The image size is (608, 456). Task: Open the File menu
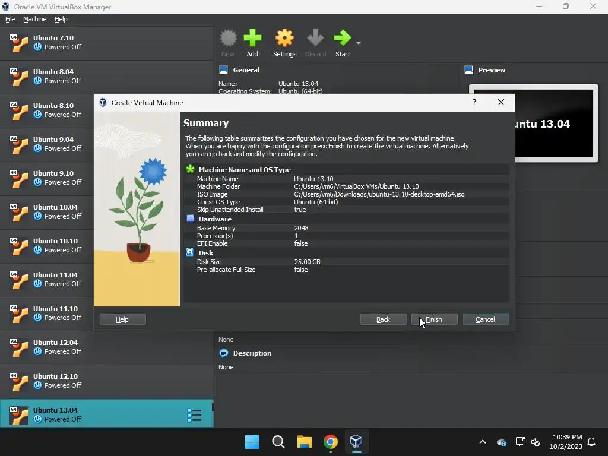10,19
